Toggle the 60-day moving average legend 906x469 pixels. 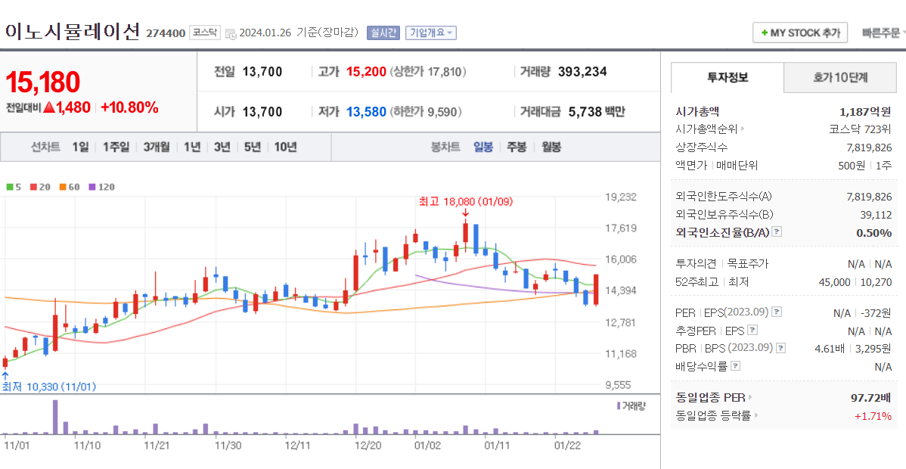(x=70, y=187)
